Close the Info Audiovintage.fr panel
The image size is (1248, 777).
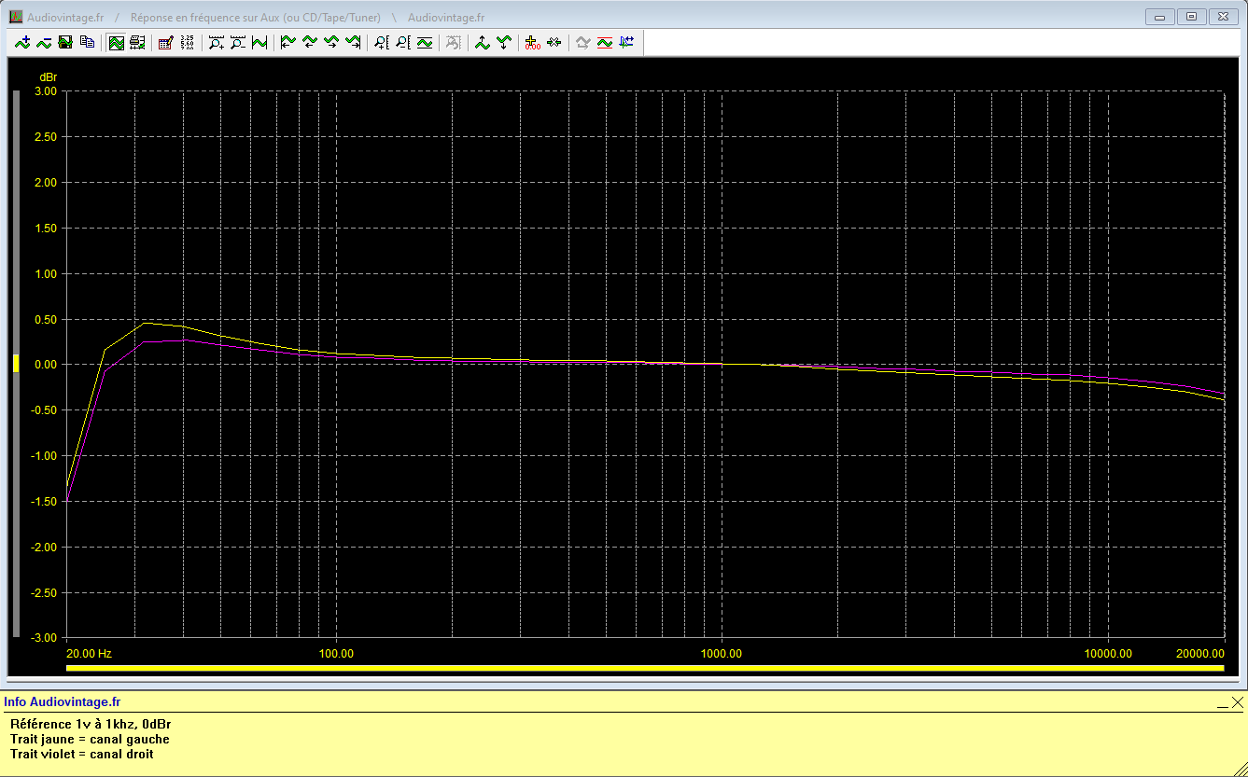[x=1237, y=702]
